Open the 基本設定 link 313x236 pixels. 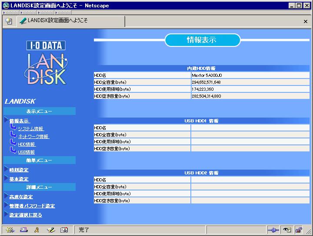(x=19, y=179)
